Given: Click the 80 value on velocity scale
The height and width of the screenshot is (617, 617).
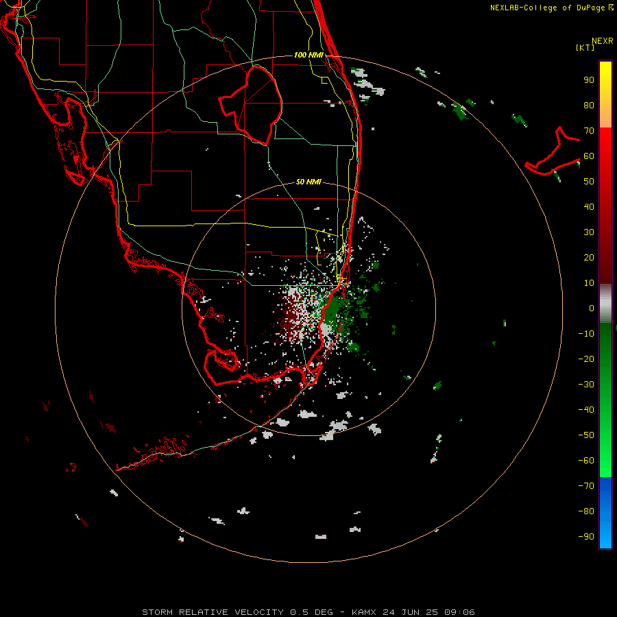Looking at the screenshot, I should pos(589,105).
